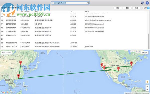Screen dimensions: 150x94
Task: Click the 清空 button
Action: point(118,8)
